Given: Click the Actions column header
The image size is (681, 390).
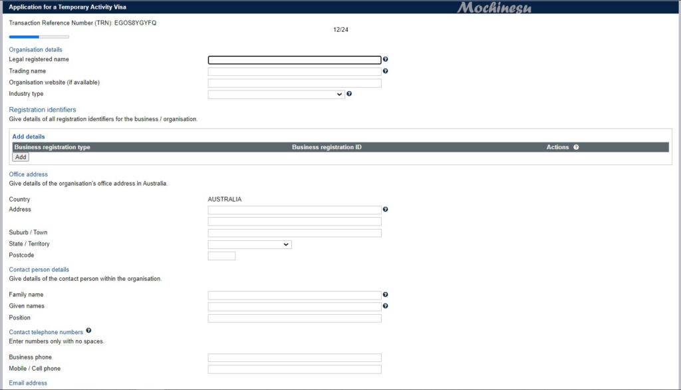Looking at the screenshot, I should click(558, 147).
